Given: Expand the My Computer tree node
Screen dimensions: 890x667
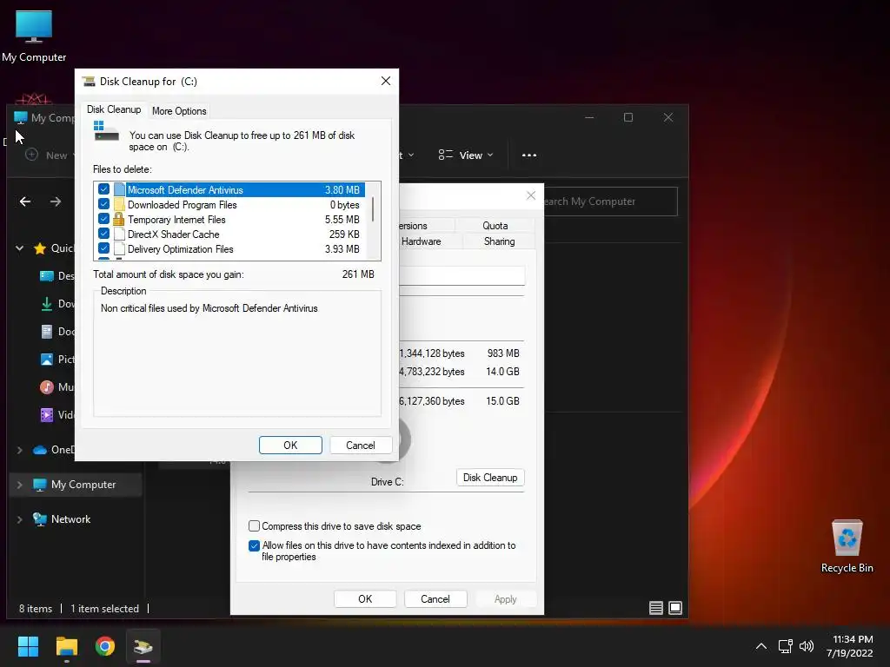Looking at the screenshot, I should 20,485.
